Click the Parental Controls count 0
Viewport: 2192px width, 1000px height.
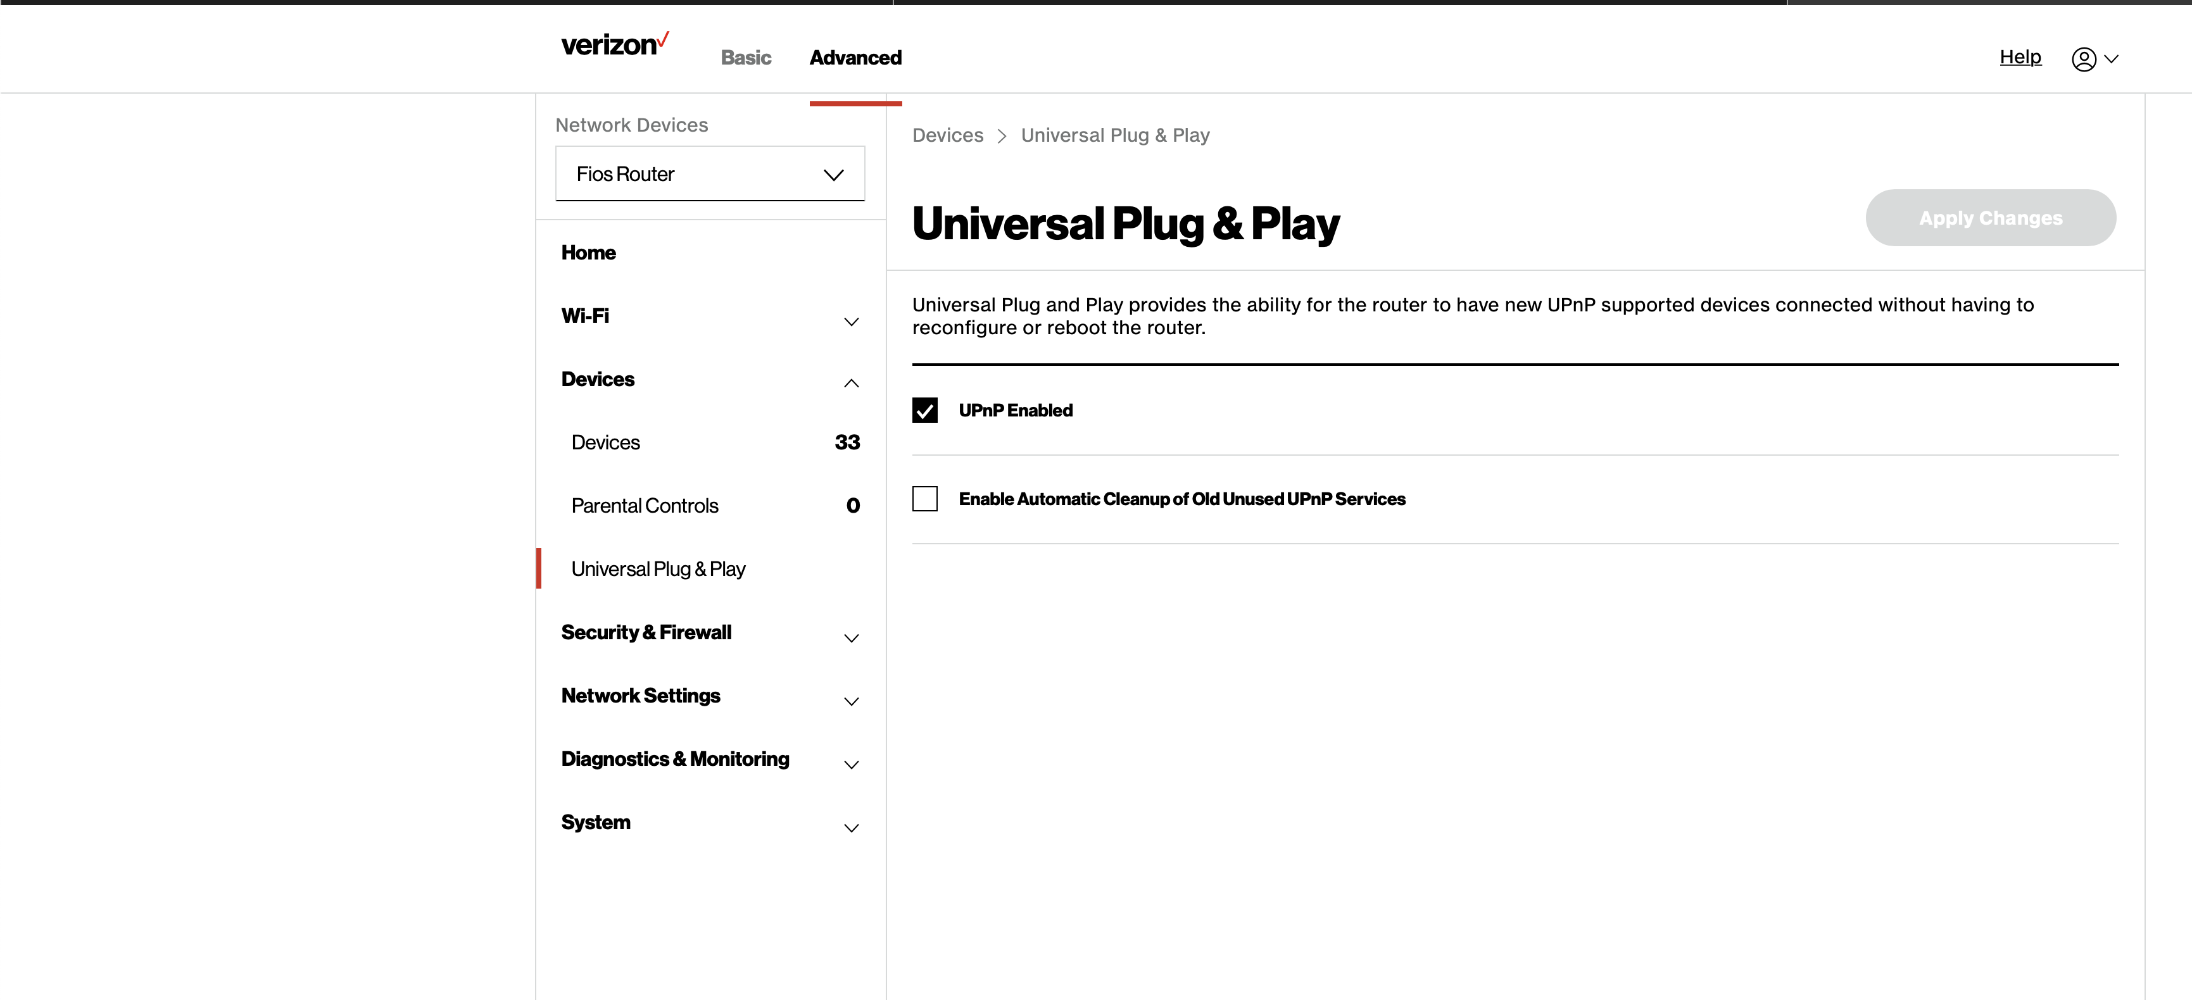pos(853,506)
